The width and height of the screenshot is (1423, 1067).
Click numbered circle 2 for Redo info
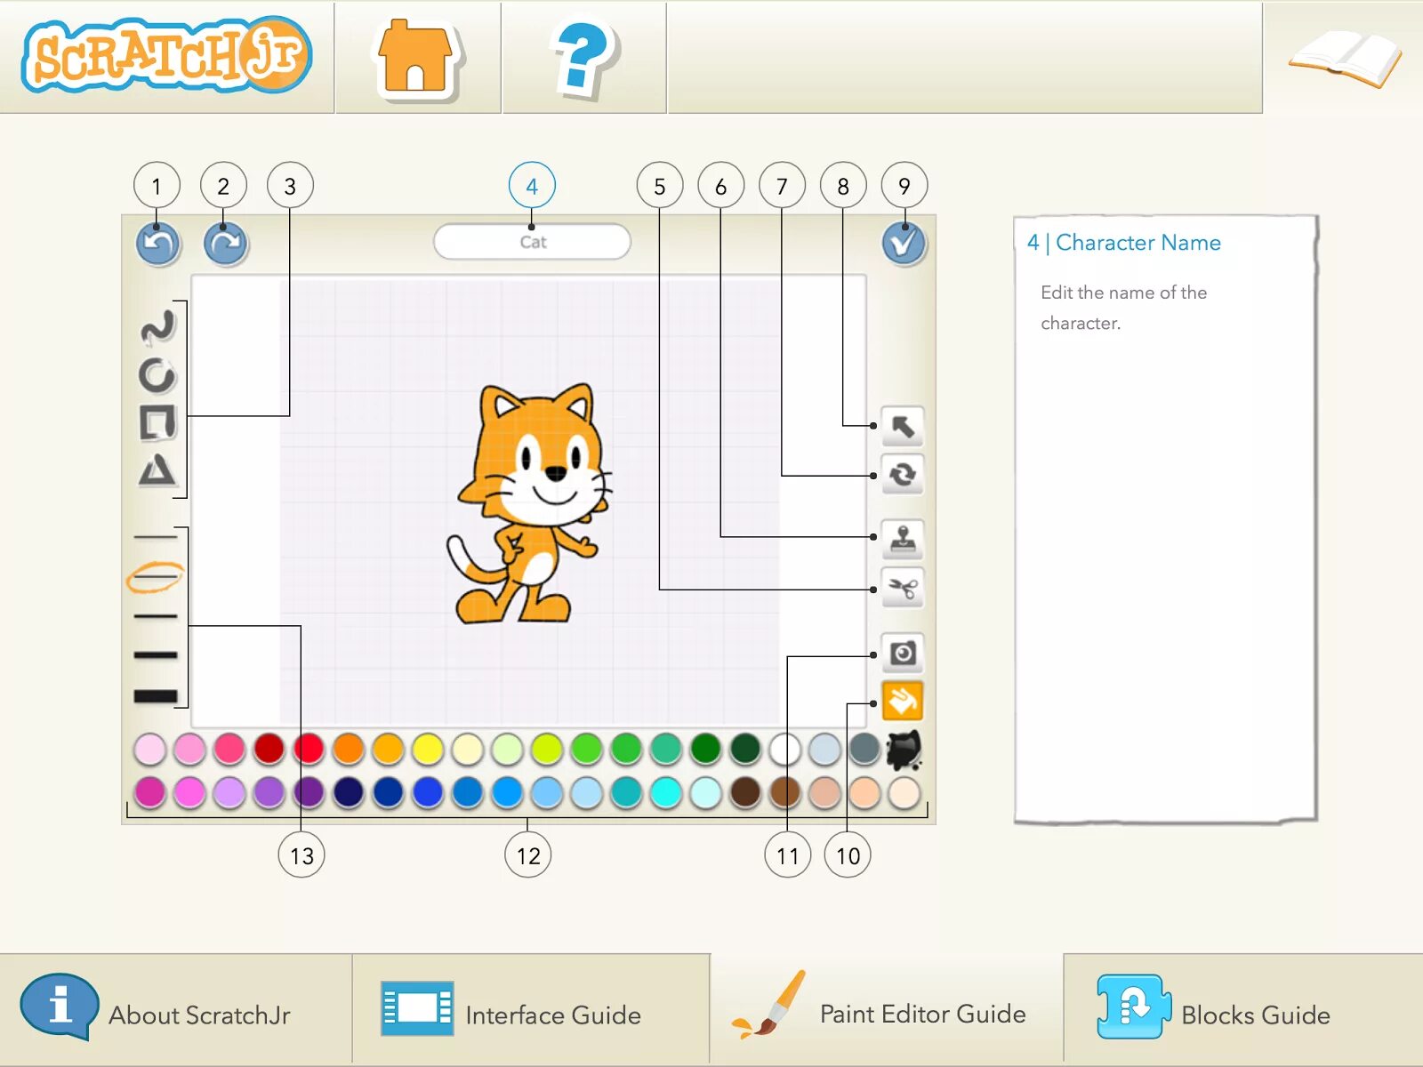tap(223, 185)
